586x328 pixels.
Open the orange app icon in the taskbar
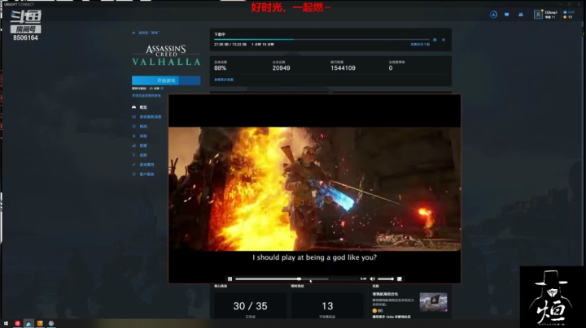click(40, 323)
